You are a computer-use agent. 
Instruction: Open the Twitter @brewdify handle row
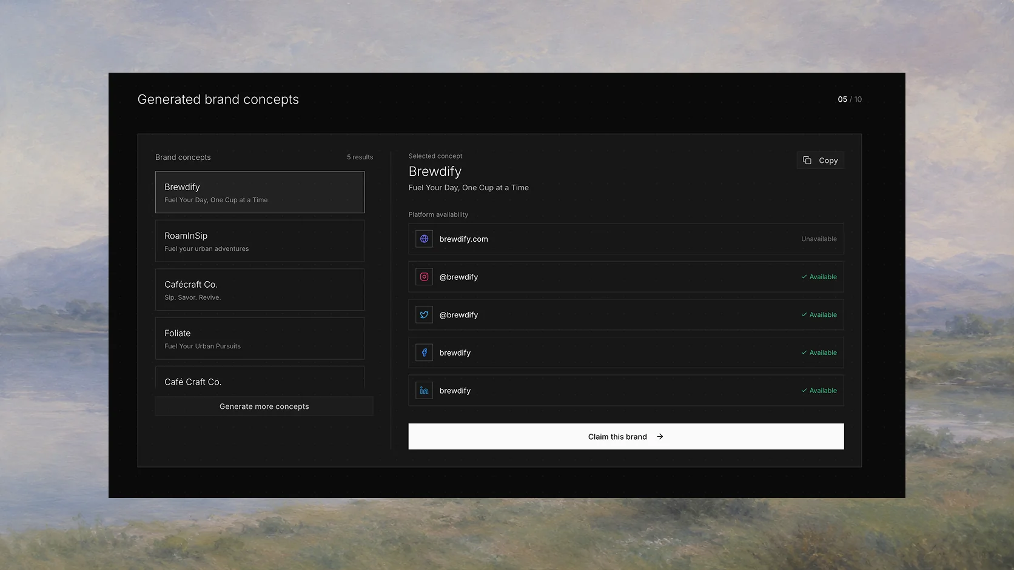pos(626,315)
